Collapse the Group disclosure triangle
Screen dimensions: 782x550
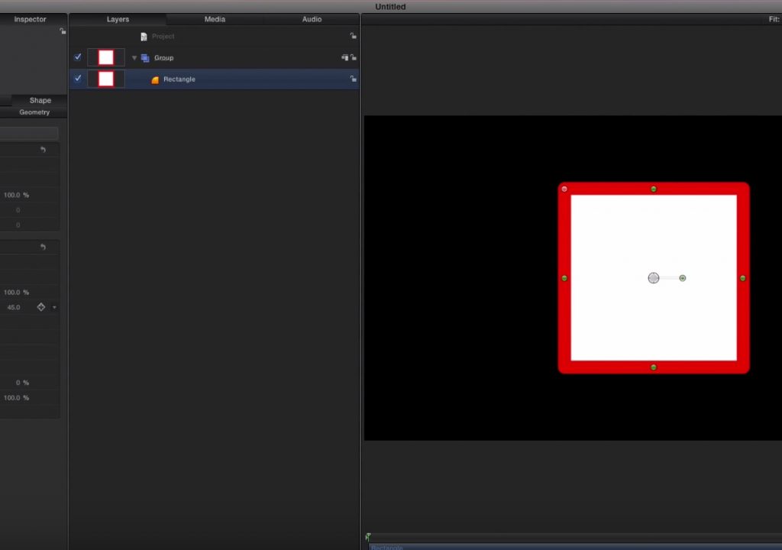[134, 58]
